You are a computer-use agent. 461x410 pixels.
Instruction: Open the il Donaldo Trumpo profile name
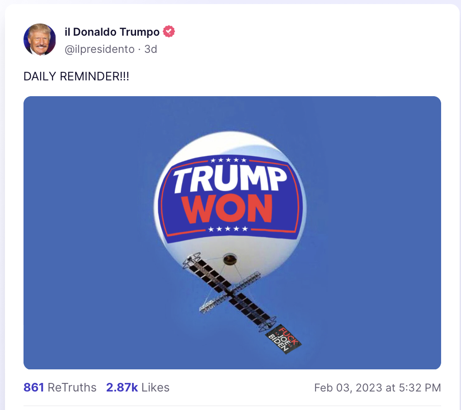coord(112,32)
